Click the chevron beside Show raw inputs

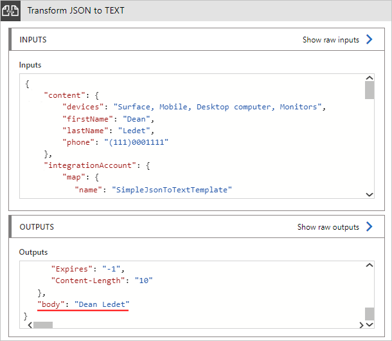(370, 40)
